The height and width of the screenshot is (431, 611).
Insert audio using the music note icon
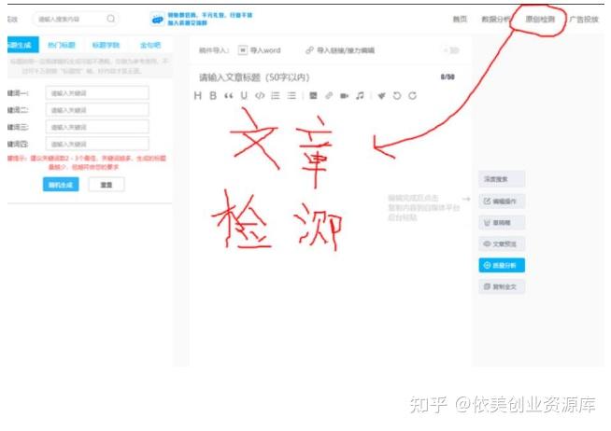[x=360, y=96]
